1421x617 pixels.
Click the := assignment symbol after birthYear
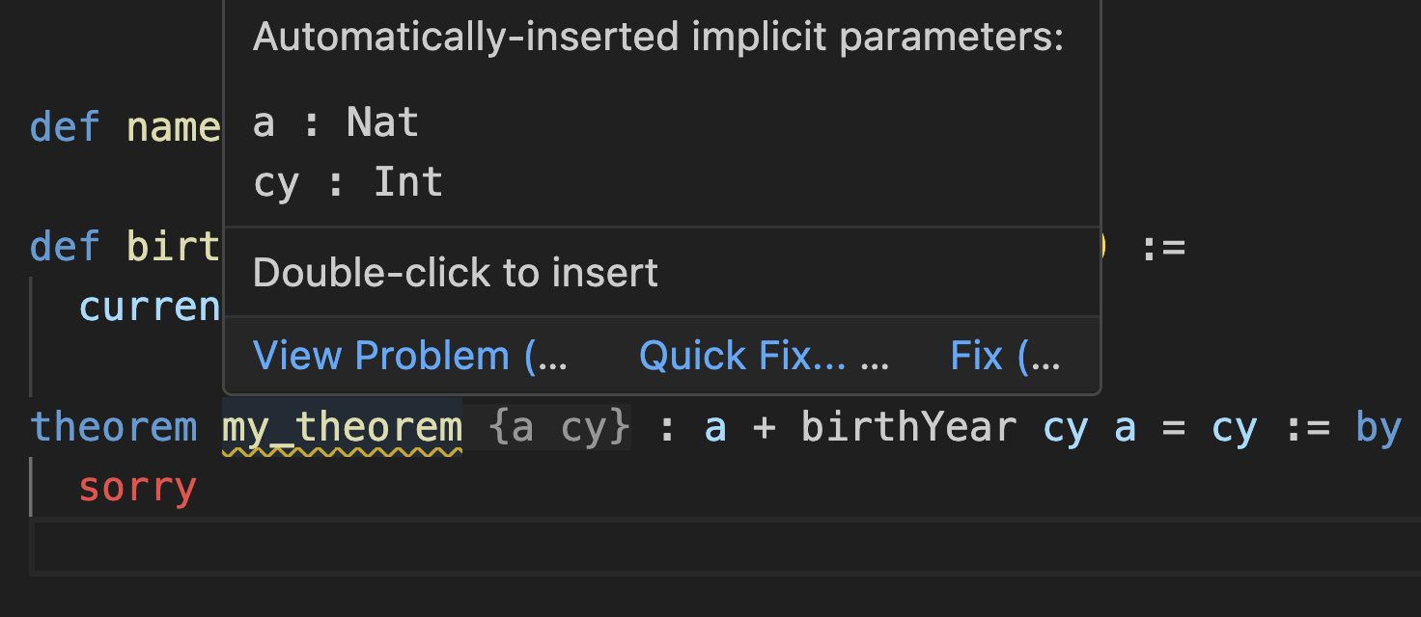1165,246
